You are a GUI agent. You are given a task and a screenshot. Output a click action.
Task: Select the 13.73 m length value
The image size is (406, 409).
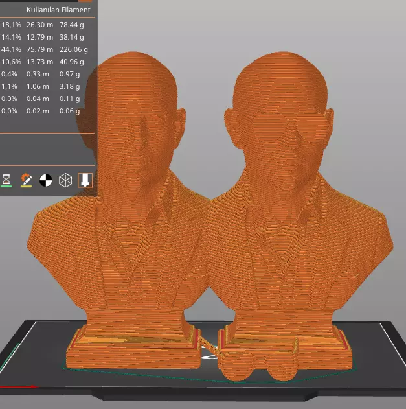point(39,62)
